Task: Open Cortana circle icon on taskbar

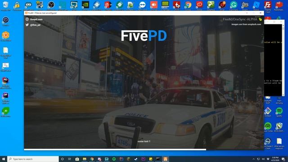Action: coord(62,159)
